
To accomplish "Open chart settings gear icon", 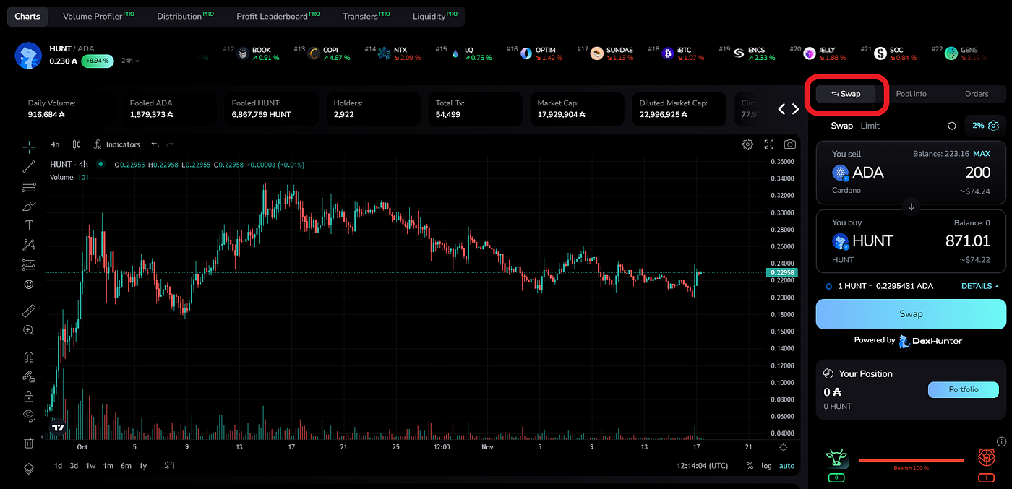I will (747, 144).
